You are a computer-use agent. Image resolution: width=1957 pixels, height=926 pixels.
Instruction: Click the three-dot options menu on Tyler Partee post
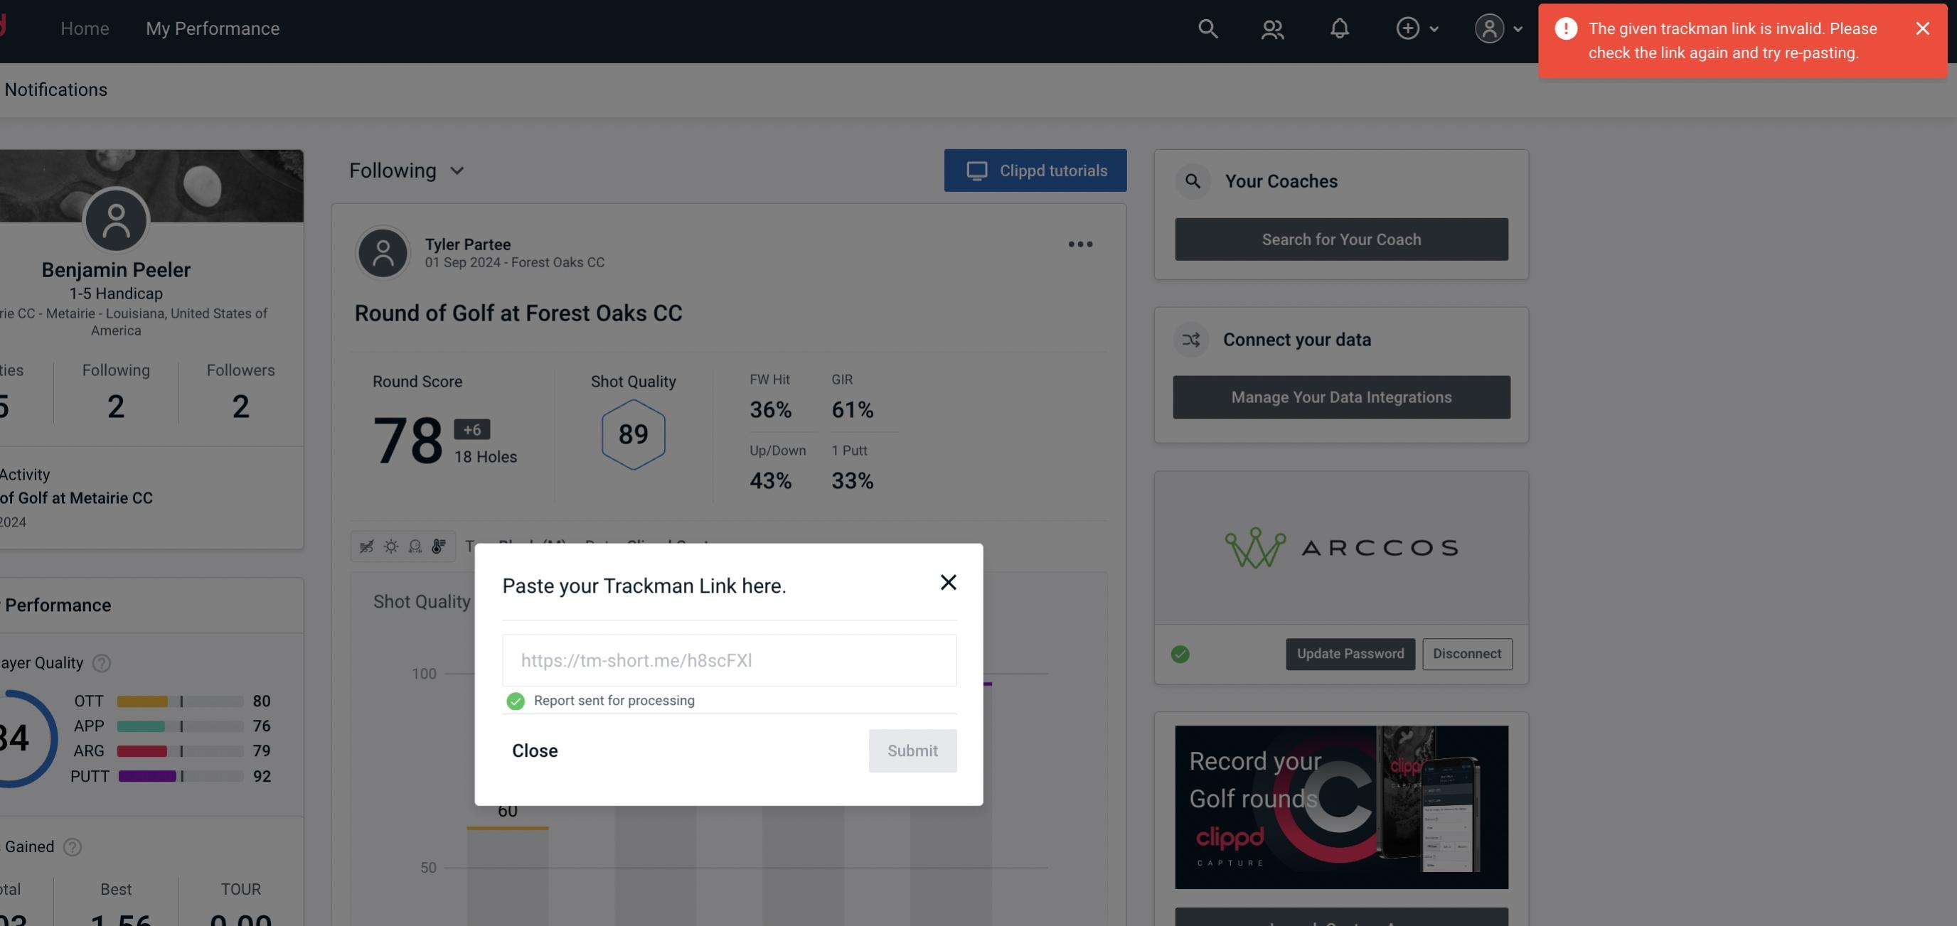1081,244
